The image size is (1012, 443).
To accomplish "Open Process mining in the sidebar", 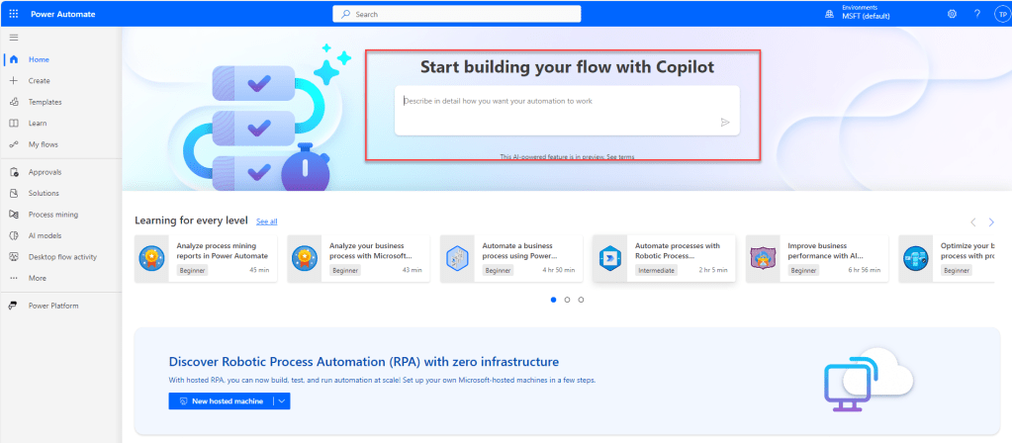I will (x=52, y=215).
